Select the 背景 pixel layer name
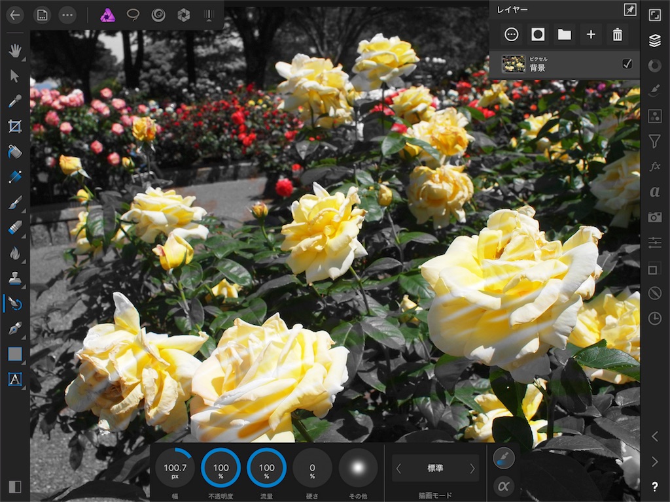 pyautogui.click(x=537, y=68)
